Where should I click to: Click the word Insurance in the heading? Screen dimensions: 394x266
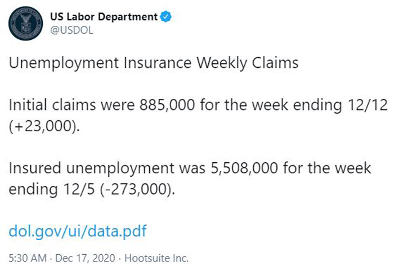157,63
